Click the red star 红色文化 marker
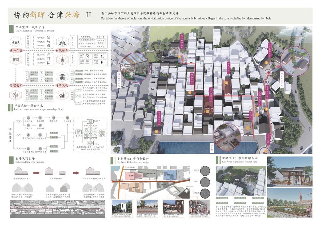 [128, 167]
